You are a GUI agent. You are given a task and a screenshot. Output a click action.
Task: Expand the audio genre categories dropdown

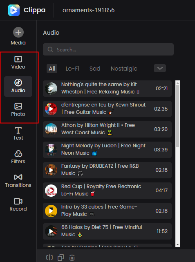[x=160, y=68]
